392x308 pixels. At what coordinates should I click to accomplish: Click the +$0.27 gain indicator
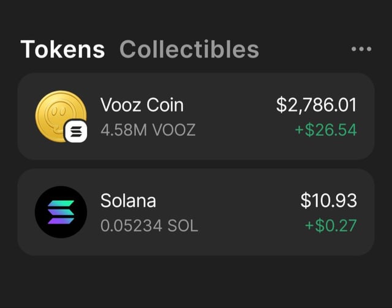point(331,225)
